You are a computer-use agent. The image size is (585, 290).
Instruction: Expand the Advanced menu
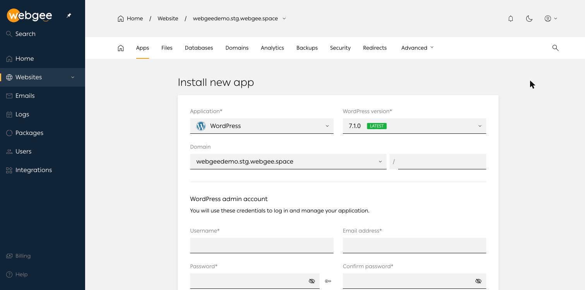click(417, 48)
